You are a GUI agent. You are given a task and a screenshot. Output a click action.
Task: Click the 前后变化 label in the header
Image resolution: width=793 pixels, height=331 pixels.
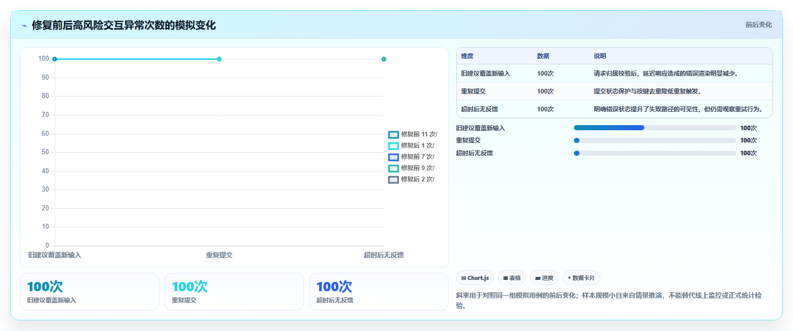point(758,25)
